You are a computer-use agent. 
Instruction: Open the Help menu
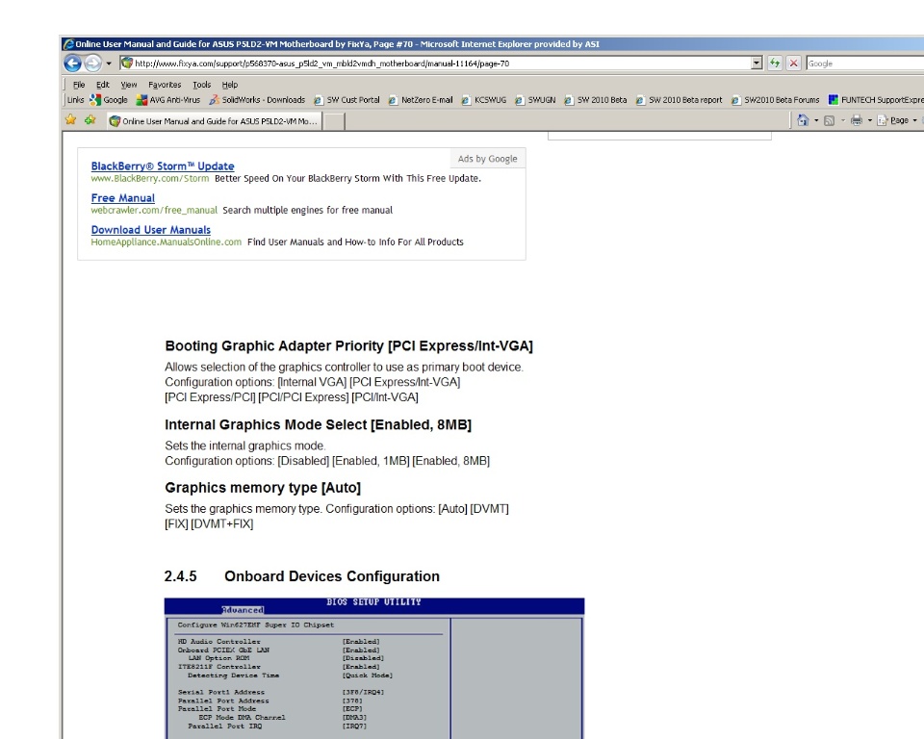coord(230,85)
